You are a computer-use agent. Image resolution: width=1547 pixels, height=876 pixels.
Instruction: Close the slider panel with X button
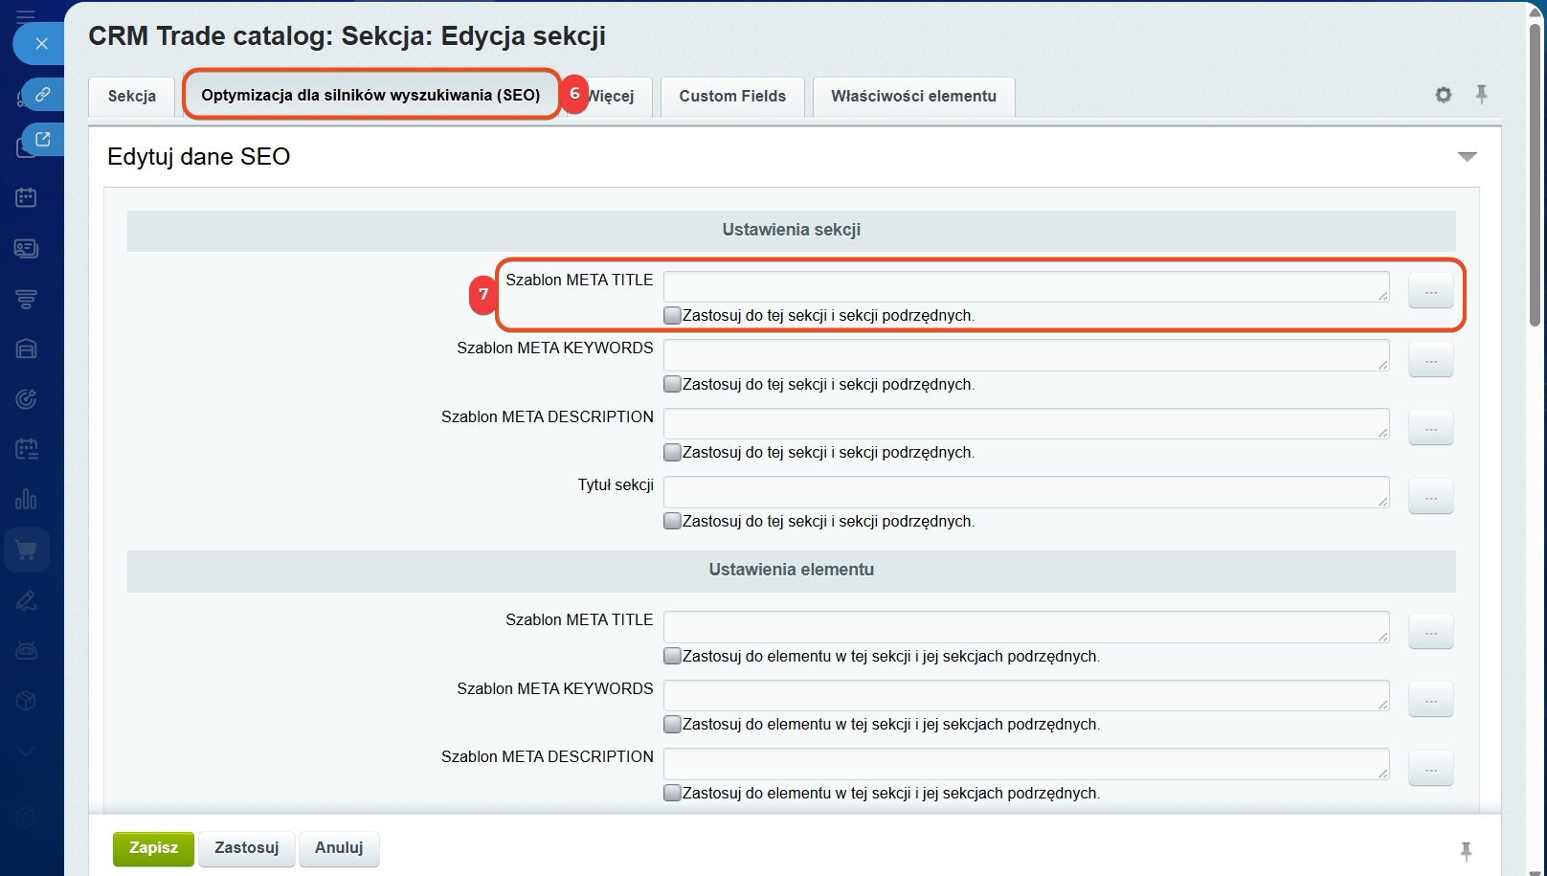tap(41, 44)
